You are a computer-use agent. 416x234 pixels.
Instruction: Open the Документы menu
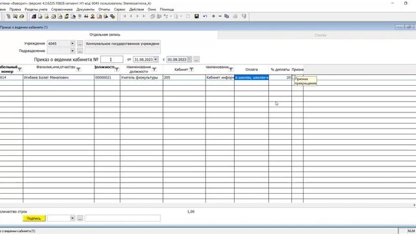pos(85,9)
